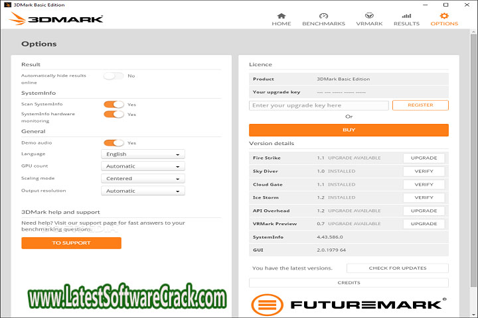The height and width of the screenshot is (318, 478).
Task: Click VERIFY for Cloud Gate
Action: click(424, 184)
